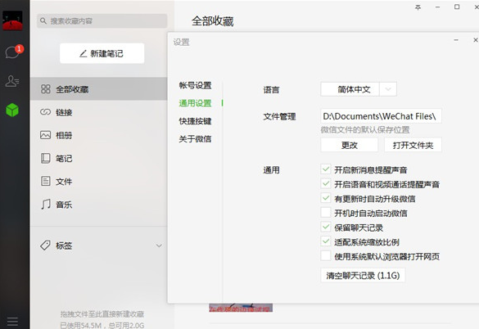The height and width of the screenshot is (329, 479).
Task: Click the thumbnail below the settings dialog
Action: click(241, 308)
